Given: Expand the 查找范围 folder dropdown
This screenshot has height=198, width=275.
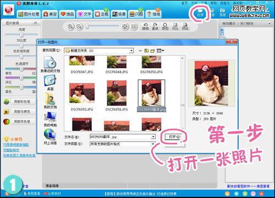Looking at the screenshot, I should pos(131,51).
